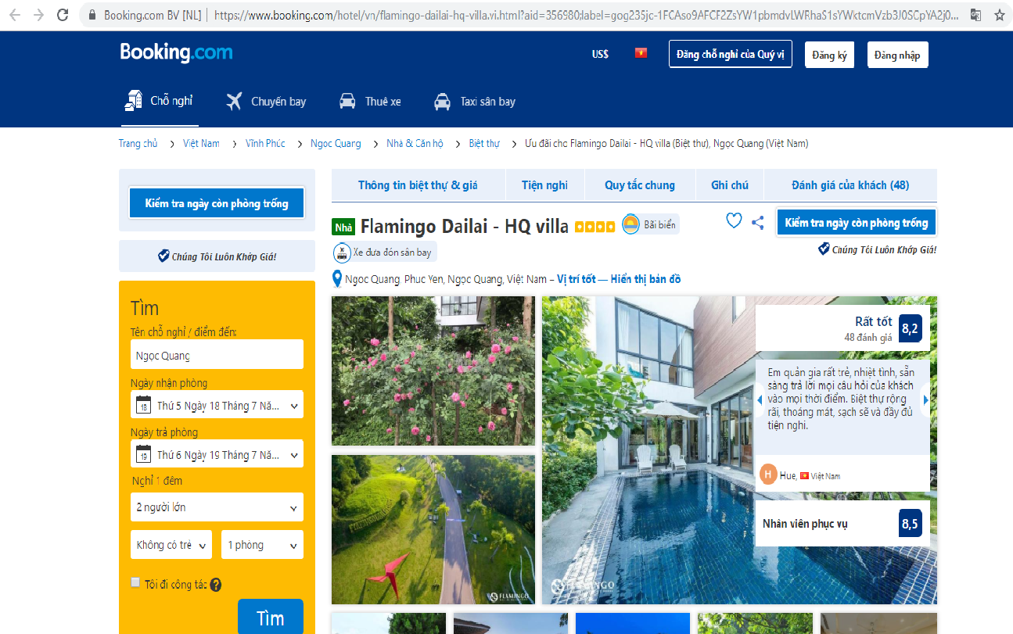Click the Bãi biển beach badge icon

coord(630,224)
